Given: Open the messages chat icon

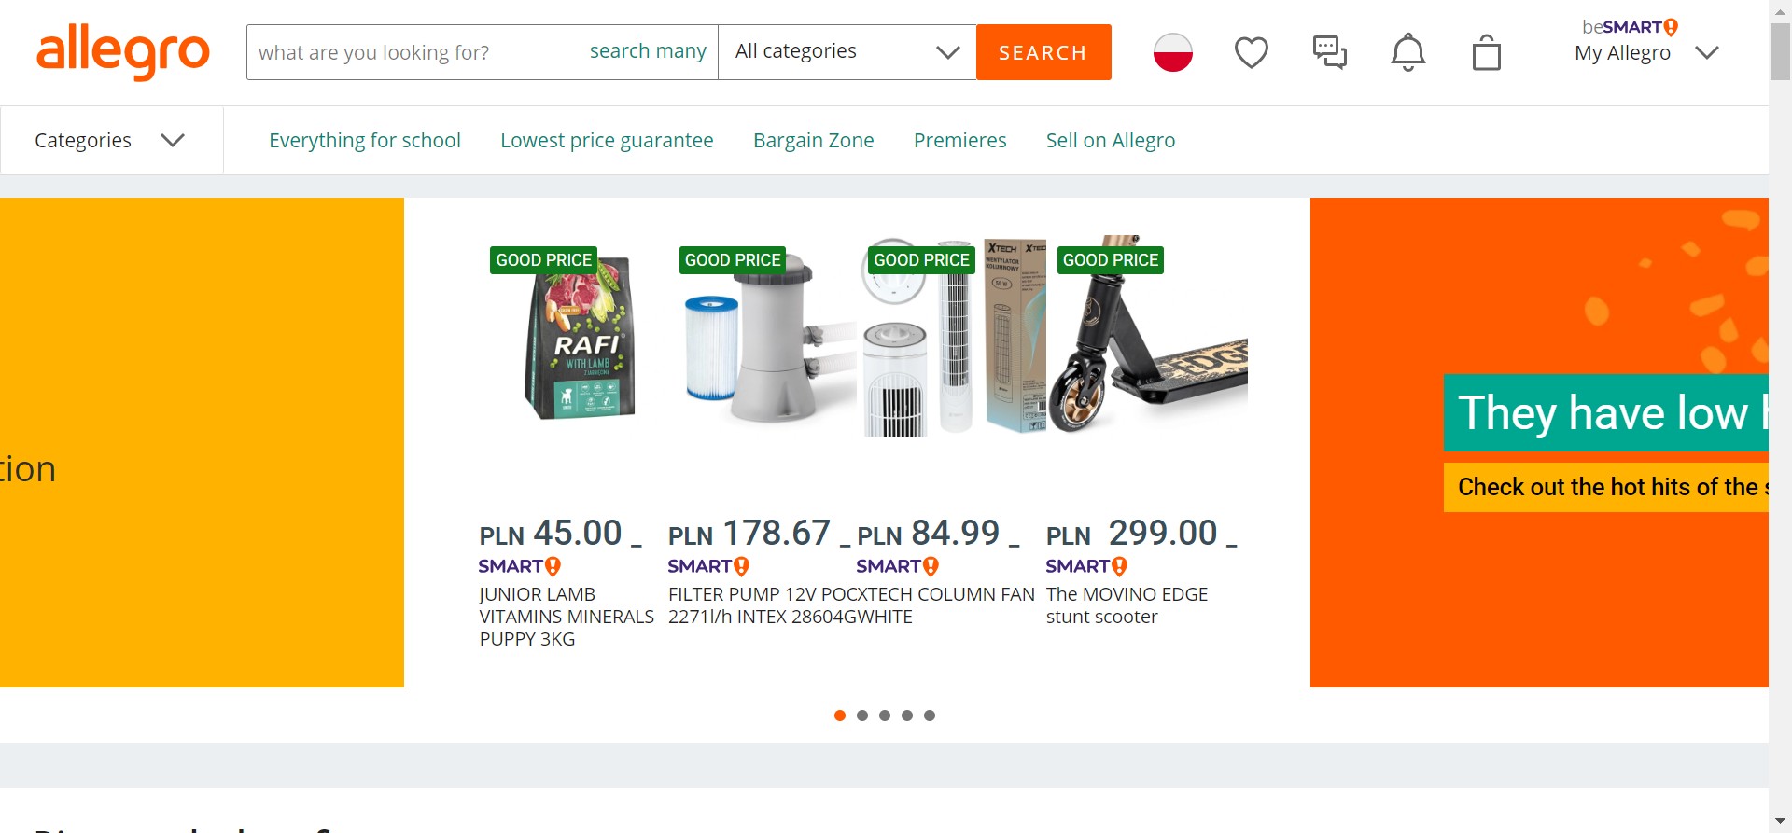Looking at the screenshot, I should click(1330, 52).
